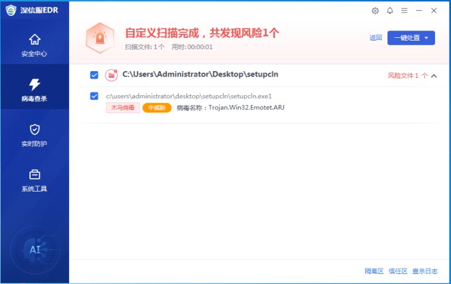Open the 系统工具 toolbox icon
Image resolution: width=451 pixels, height=284 pixels.
[x=35, y=174]
